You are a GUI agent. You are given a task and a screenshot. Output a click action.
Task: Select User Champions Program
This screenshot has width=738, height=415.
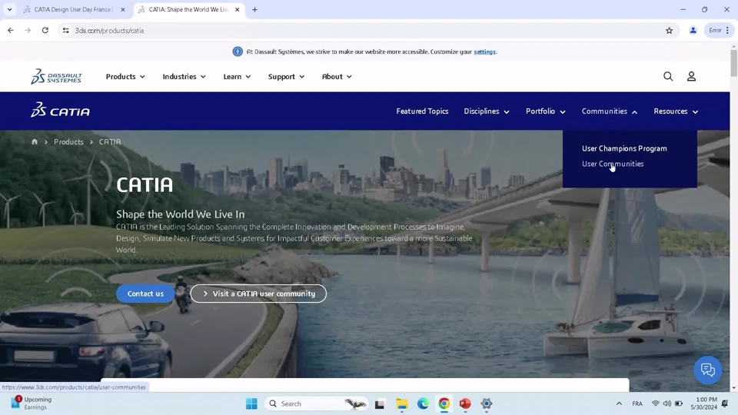(x=624, y=148)
